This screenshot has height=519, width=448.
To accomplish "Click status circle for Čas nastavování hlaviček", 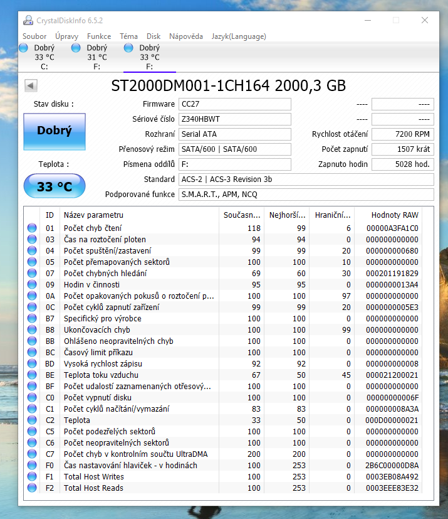I will coord(32,466).
